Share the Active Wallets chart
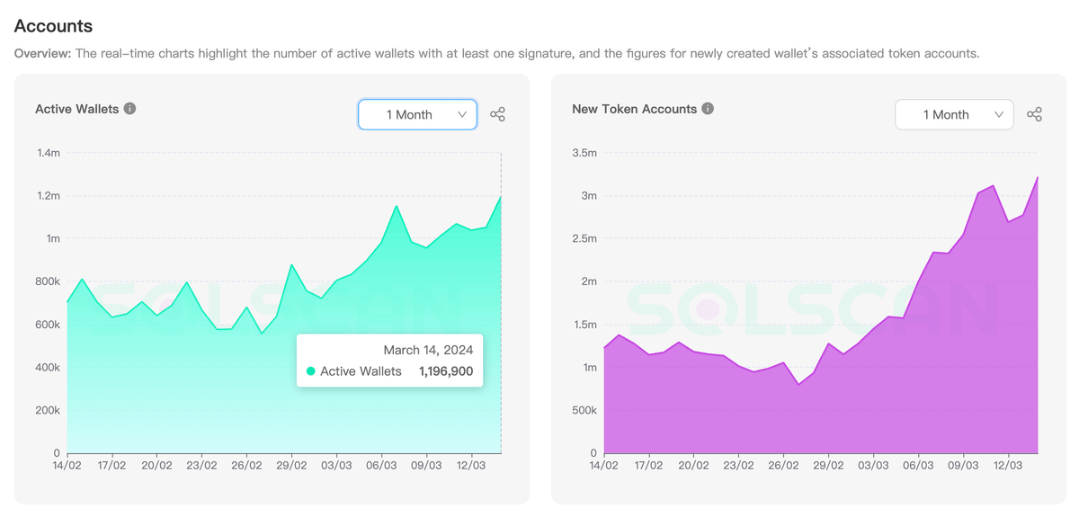This screenshot has height=517, width=1079. [x=497, y=114]
